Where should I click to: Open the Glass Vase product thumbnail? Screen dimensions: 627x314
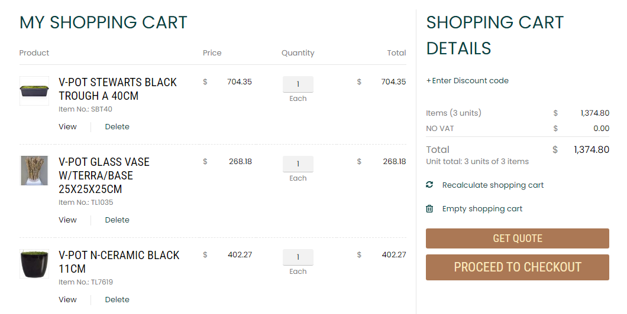click(34, 171)
